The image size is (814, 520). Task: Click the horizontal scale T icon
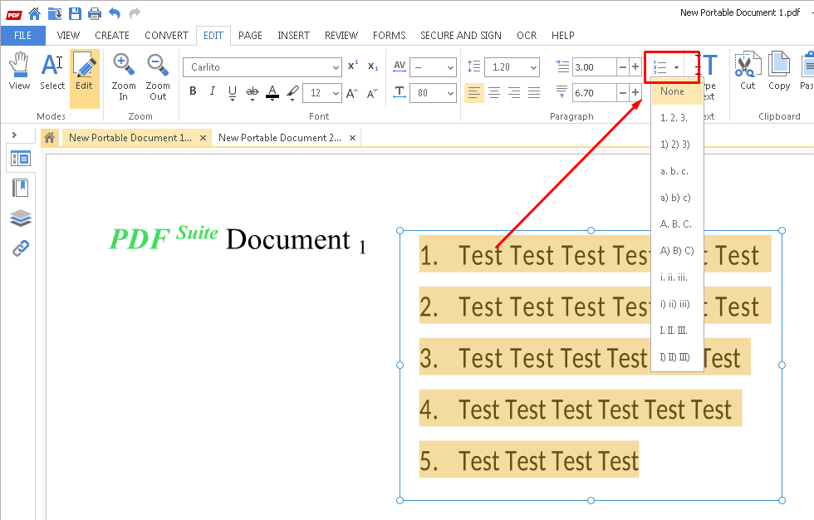point(400,92)
